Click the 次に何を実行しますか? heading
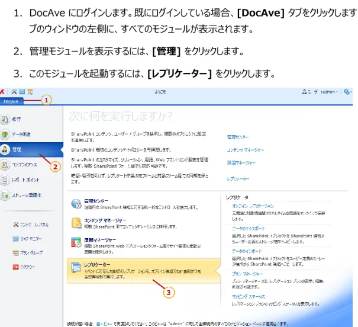 [x=121, y=116]
